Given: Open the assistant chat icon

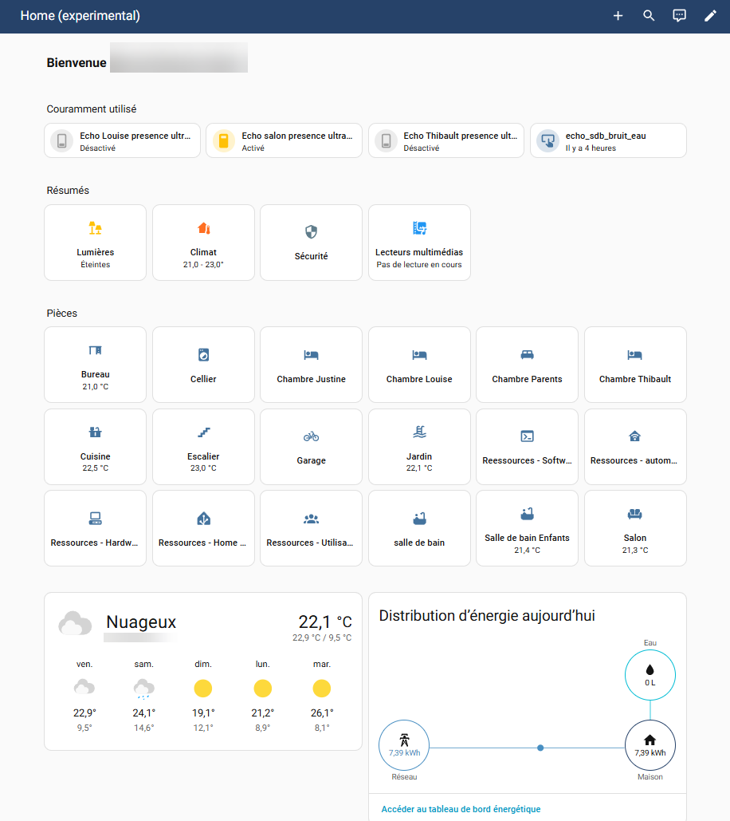Looking at the screenshot, I should [x=679, y=16].
